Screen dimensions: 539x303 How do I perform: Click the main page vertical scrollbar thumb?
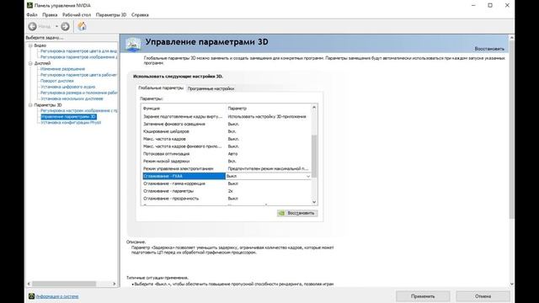[x=511, y=130]
